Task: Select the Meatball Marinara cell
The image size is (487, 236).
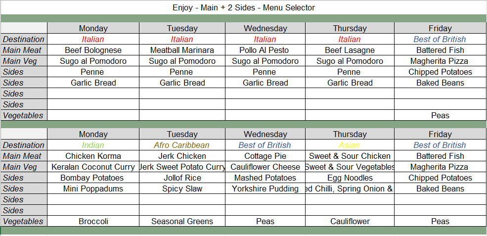Action: pos(182,50)
